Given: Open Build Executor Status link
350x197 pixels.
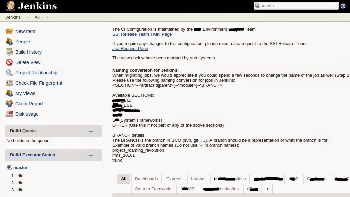Looking at the screenshot, I should [32, 155].
